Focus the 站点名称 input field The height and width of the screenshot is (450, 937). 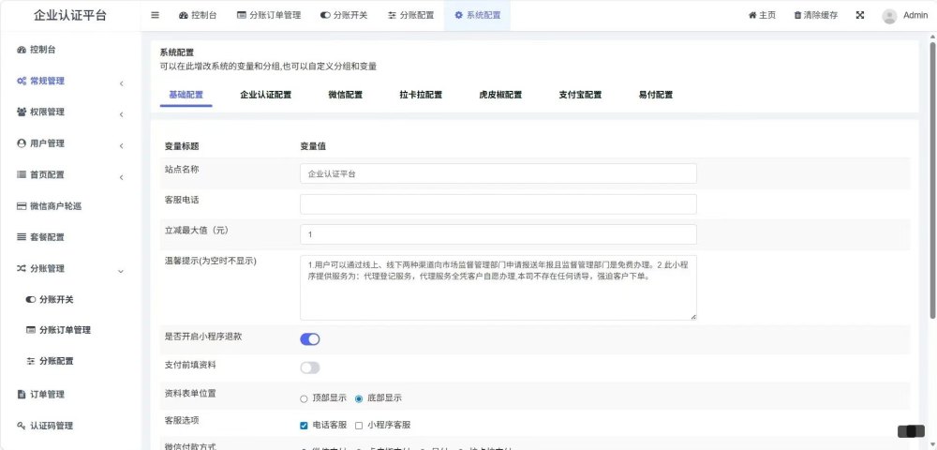498,173
